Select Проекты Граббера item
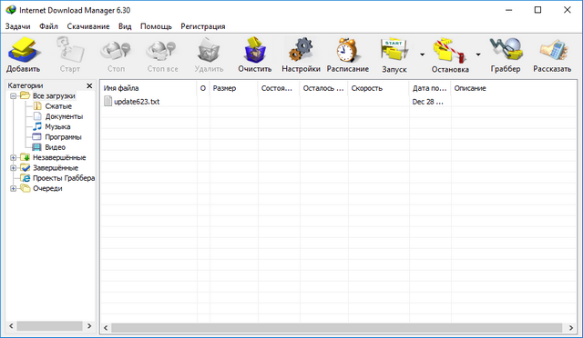This screenshot has width=583, height=338. pos(64,178)
